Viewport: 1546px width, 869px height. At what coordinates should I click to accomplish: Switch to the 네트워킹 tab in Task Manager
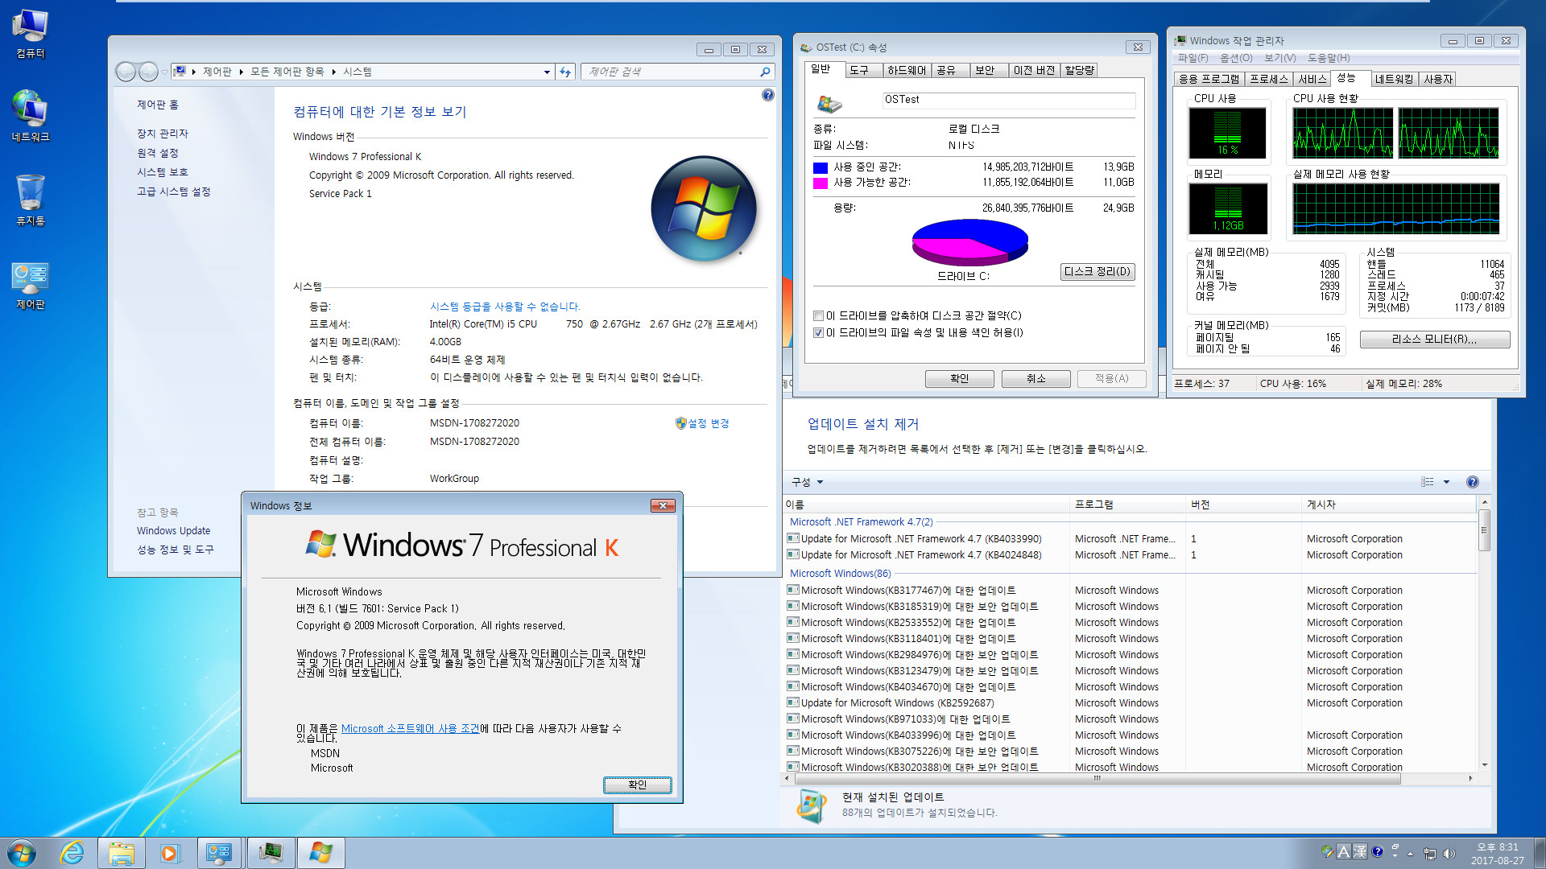(1394, 79)
